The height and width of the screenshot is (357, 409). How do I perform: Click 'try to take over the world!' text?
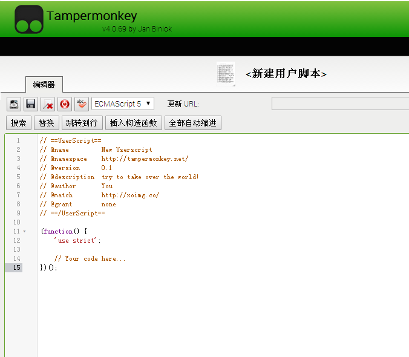click(x=150, y=177)
